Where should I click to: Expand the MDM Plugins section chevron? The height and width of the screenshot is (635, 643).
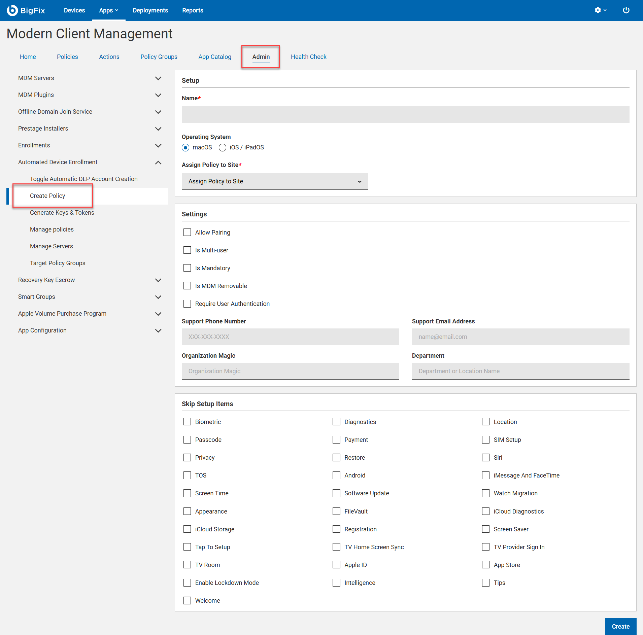pyautogui.click(x=158, y=95)
